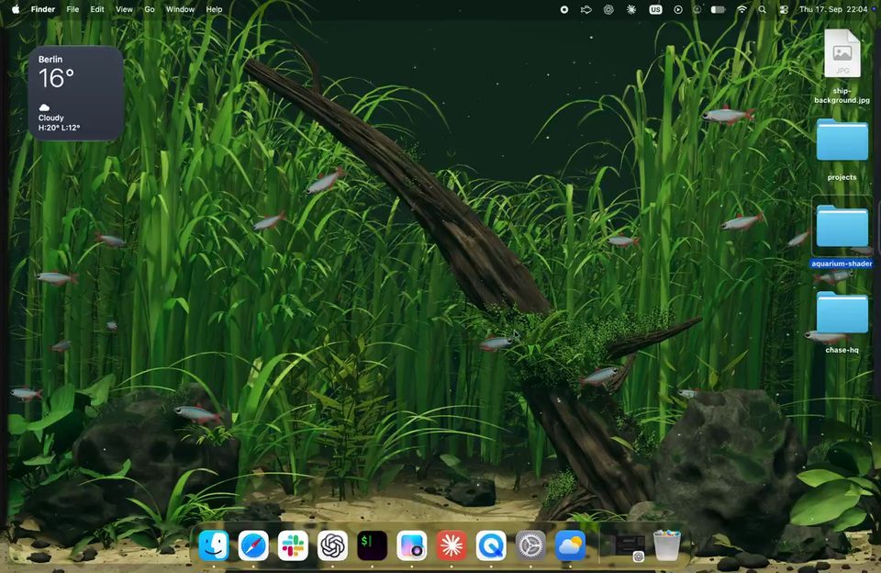Select the chase-hq folder
Viewport: 881px width, 573px height.
pyautogui.click(x=842, y=321)
